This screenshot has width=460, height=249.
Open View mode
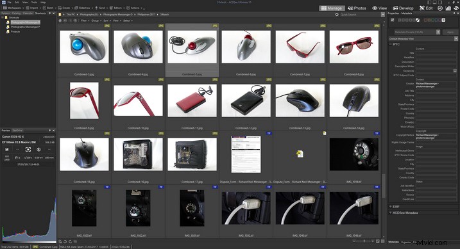click(379, 8)
